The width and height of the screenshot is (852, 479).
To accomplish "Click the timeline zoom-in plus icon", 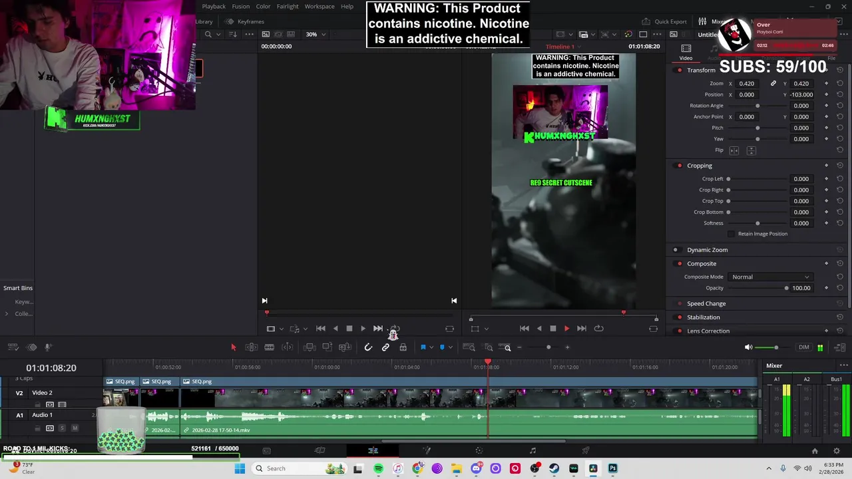I will tap(567, 347).
